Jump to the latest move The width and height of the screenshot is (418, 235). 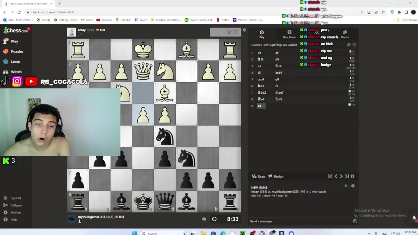coord(347,176)
